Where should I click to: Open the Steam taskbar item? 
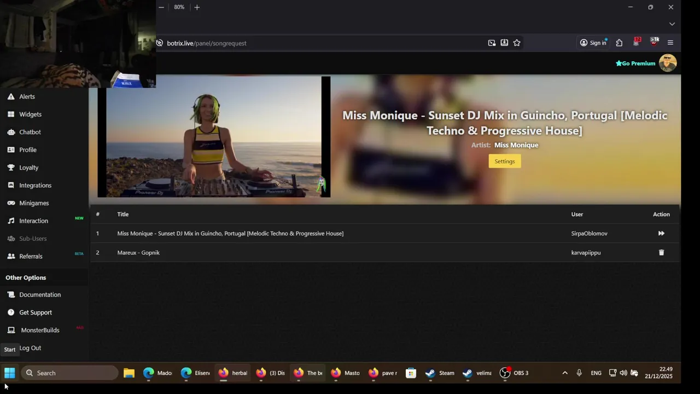(440, 373)
